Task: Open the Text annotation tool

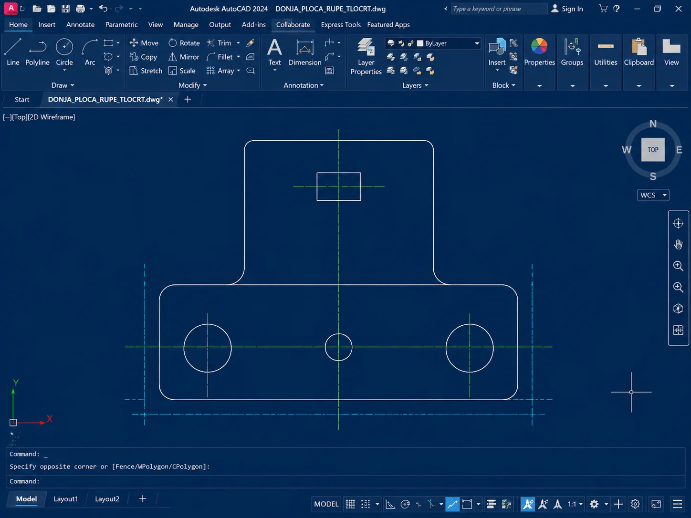Action: (274, 52)
